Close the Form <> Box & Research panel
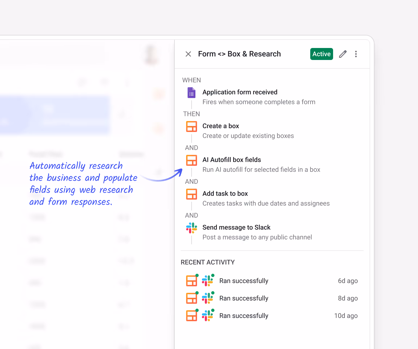The height and width of the screenshot is (349, 418). coord(188,54)
